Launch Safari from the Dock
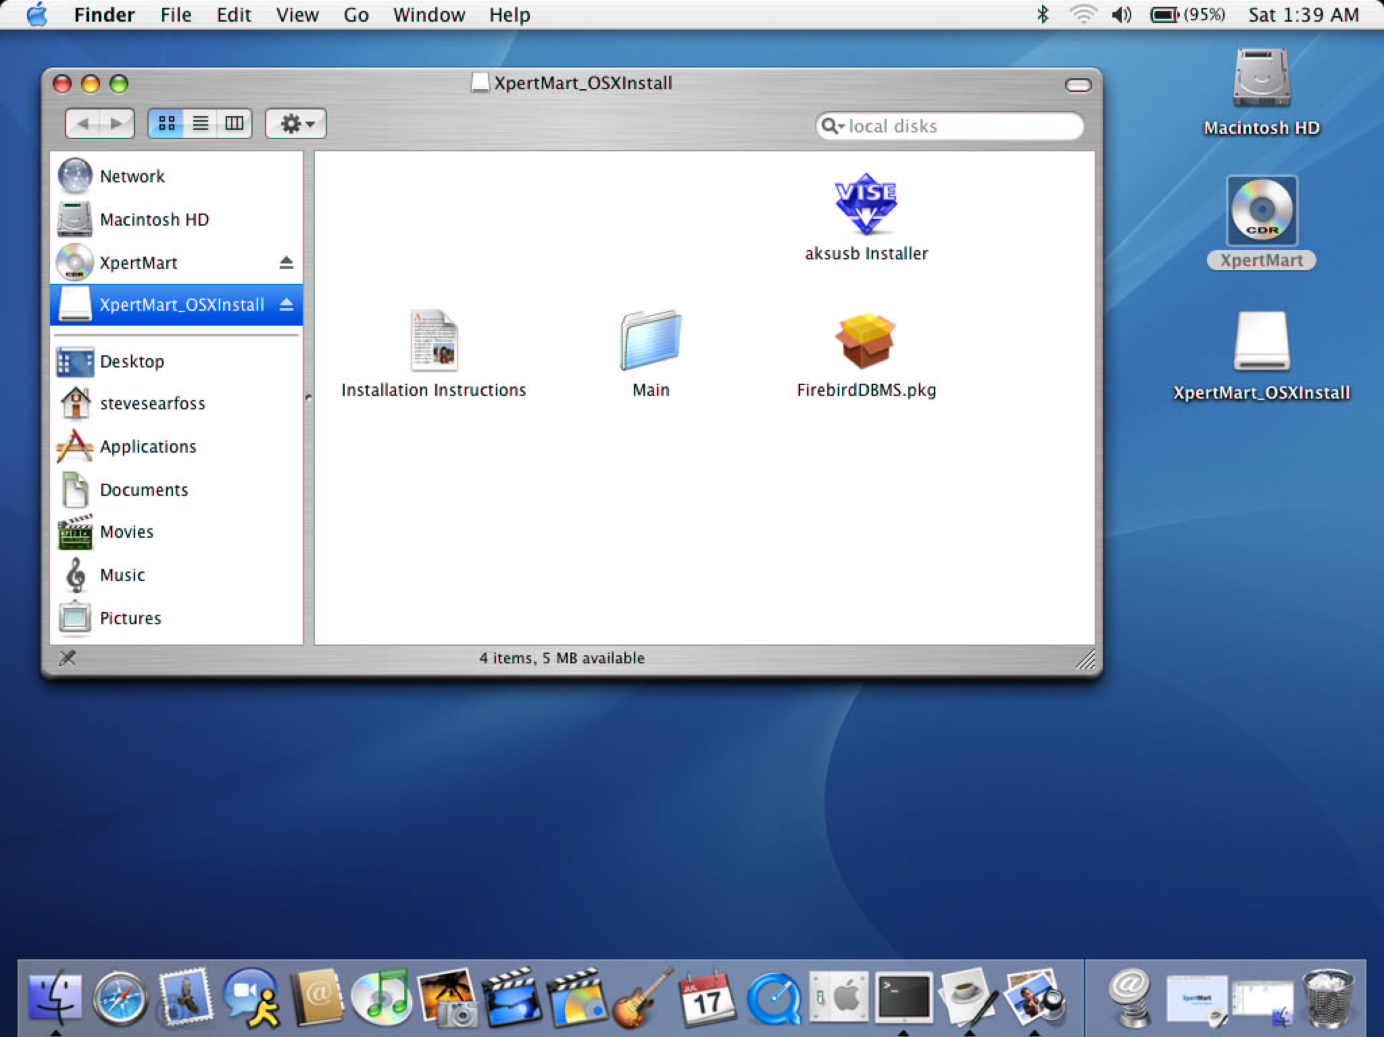Image resolution: width=1384 pixels, height=1037 pixels. (120, 998)
